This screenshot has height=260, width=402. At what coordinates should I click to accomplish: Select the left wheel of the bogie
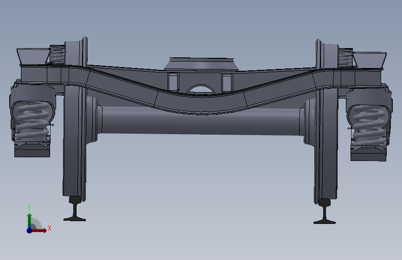click(75, 143)
